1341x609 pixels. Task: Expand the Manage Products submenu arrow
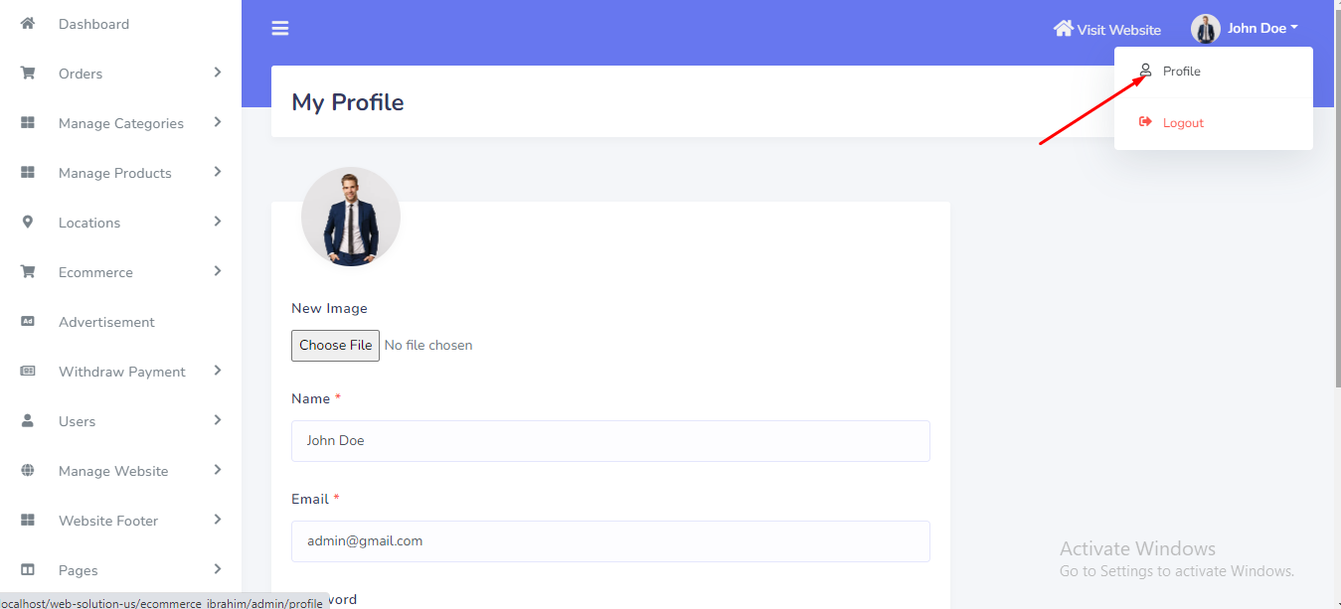[217, 172]
